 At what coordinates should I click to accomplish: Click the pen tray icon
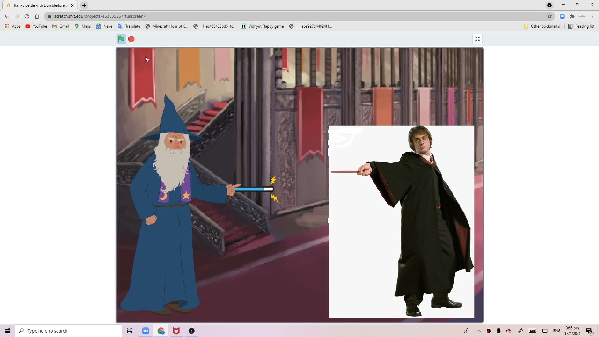[x=520, y=331]
